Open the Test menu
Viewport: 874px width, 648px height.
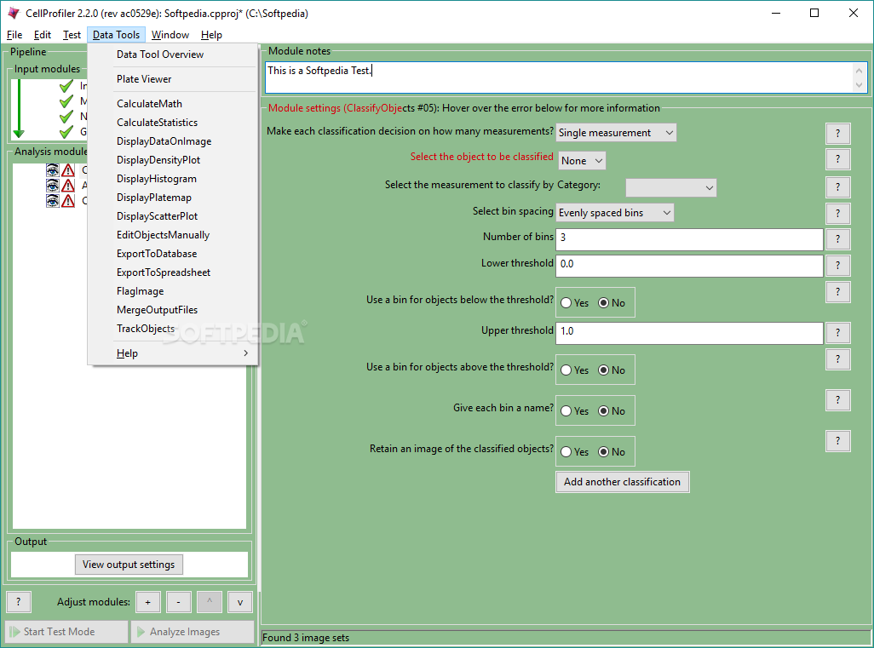[x=72, y=35]
